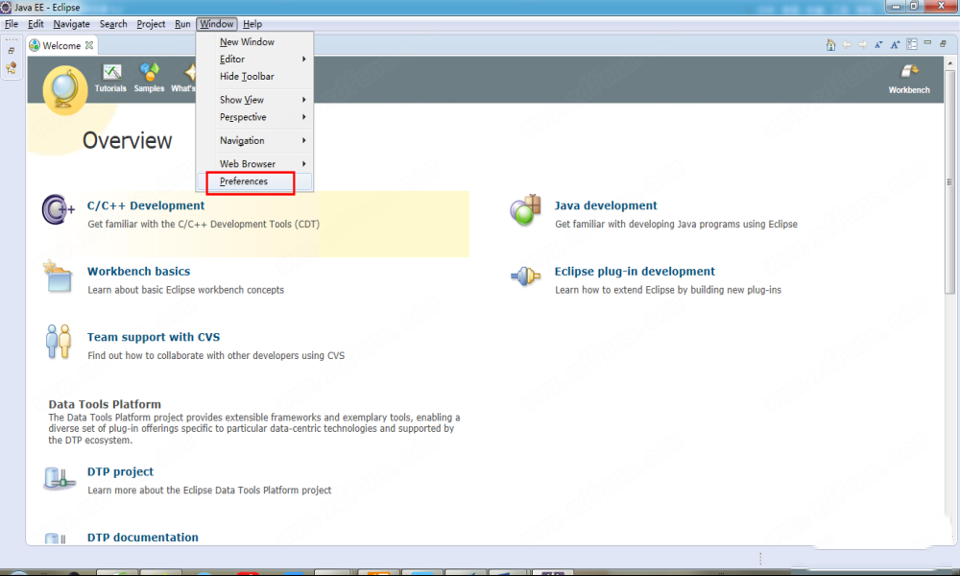
Task: Choose Hide Toolbar from the menu
Action: (x=247, y=77)
